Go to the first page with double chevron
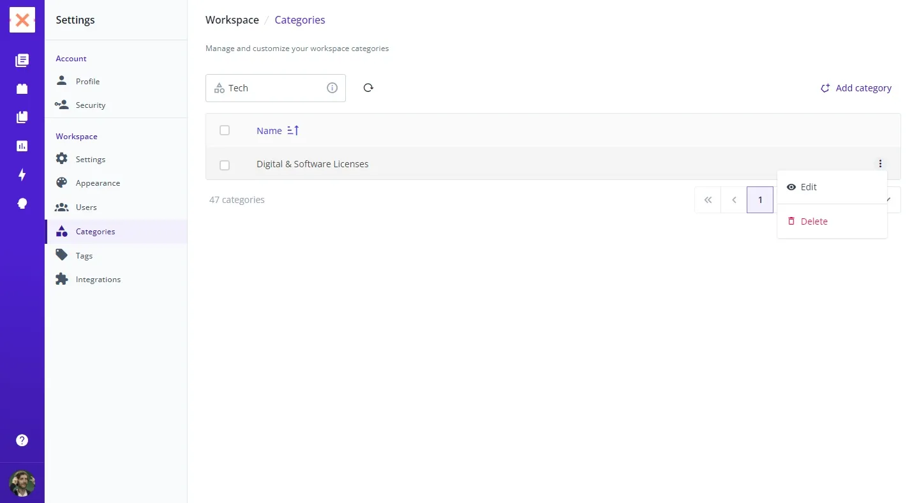This screenshot has height=503, width=919. (708, 200)
